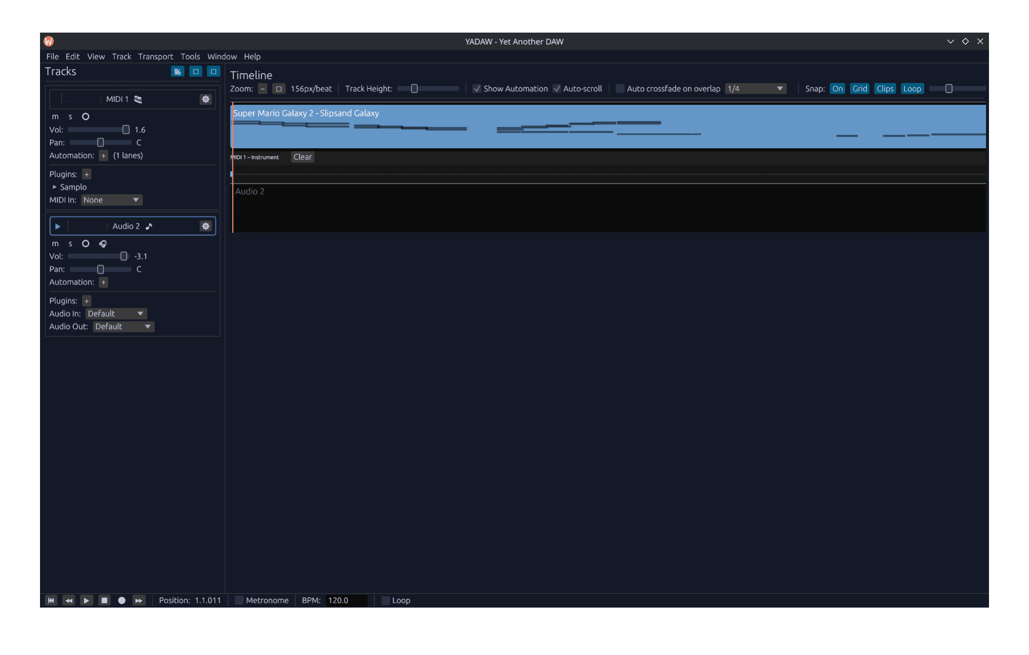Open the Help menu
The height and width of the screenshot is (655, 1029).
point(252,57)
